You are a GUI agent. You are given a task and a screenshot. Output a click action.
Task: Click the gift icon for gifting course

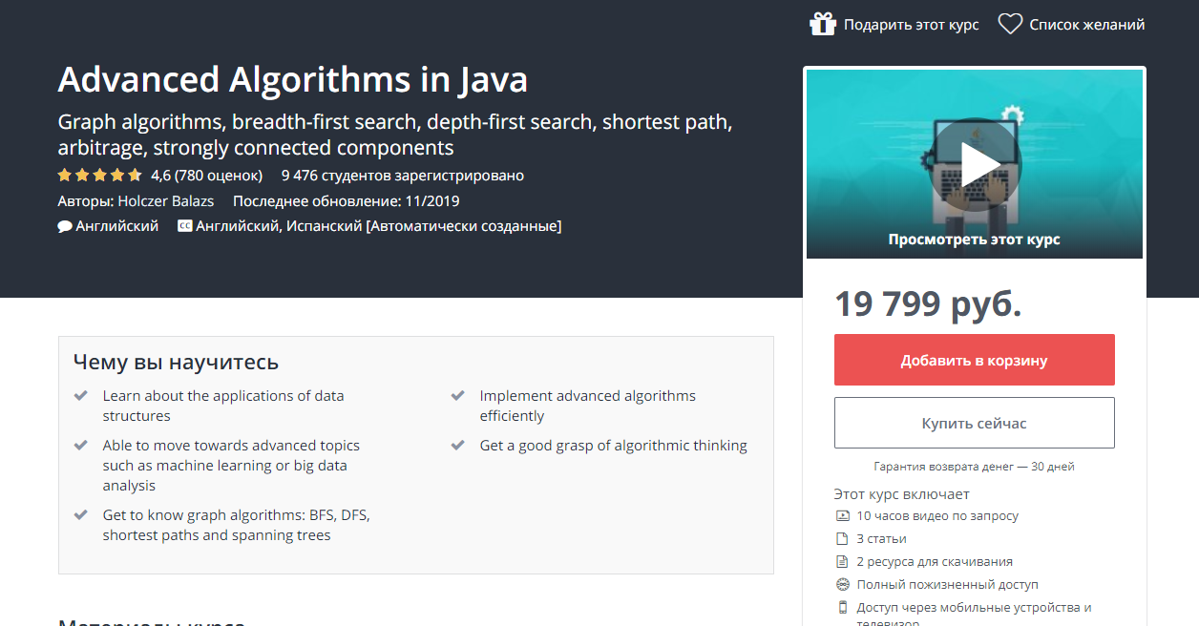[822, 24]
